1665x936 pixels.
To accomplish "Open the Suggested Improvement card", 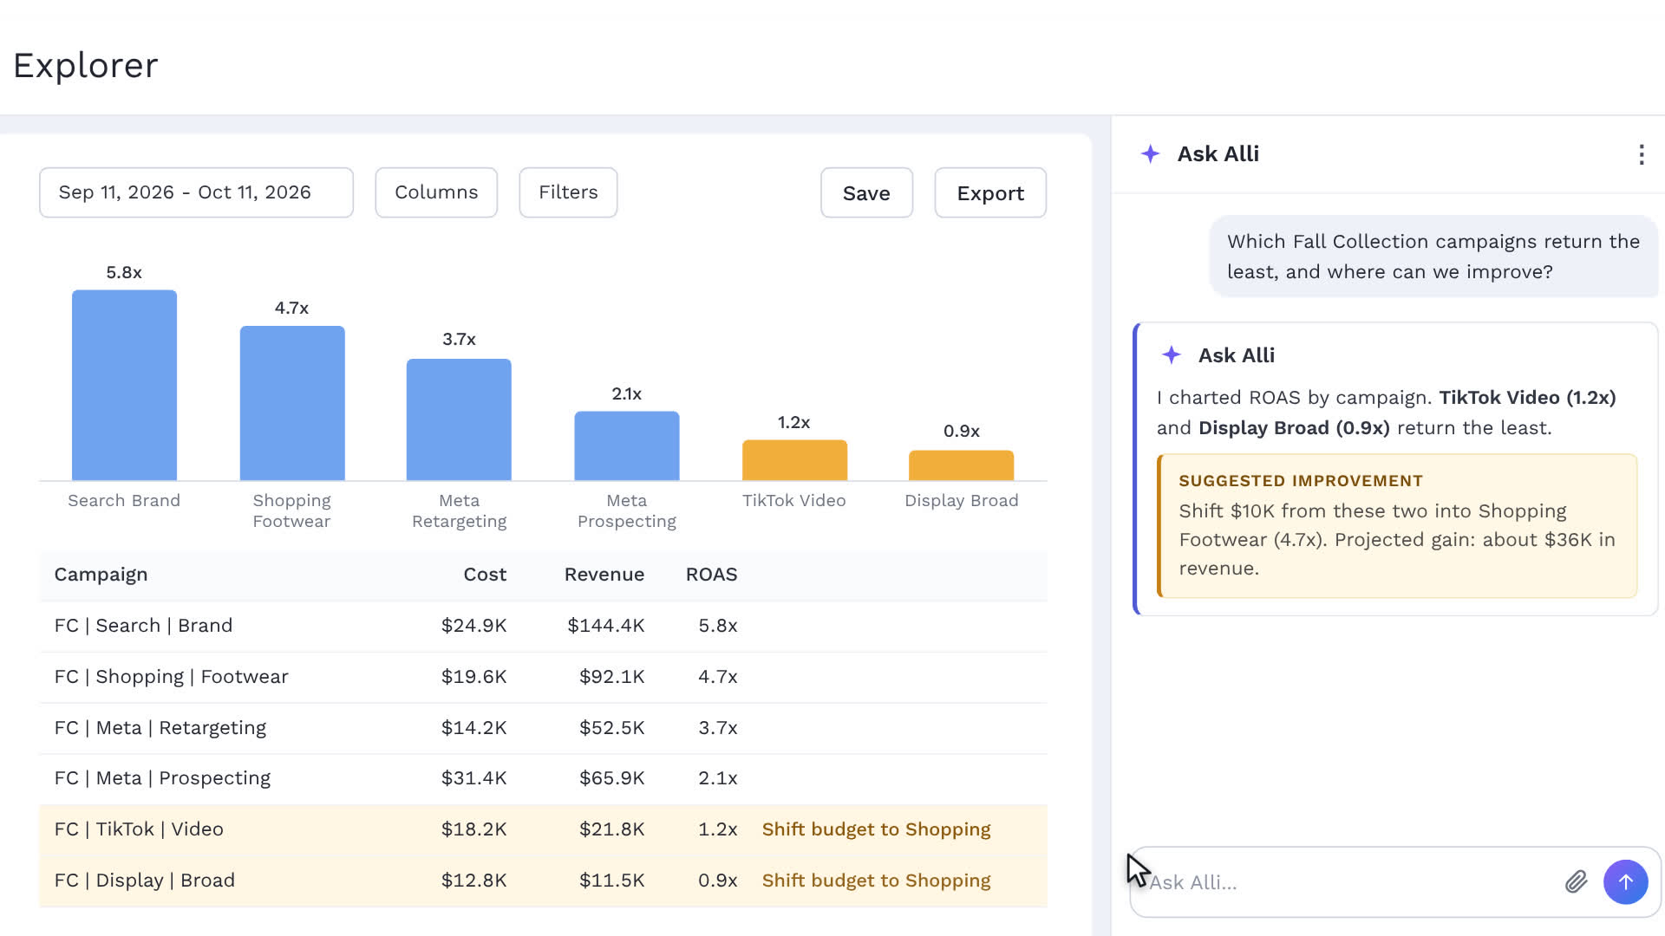I will [1397, 526].
